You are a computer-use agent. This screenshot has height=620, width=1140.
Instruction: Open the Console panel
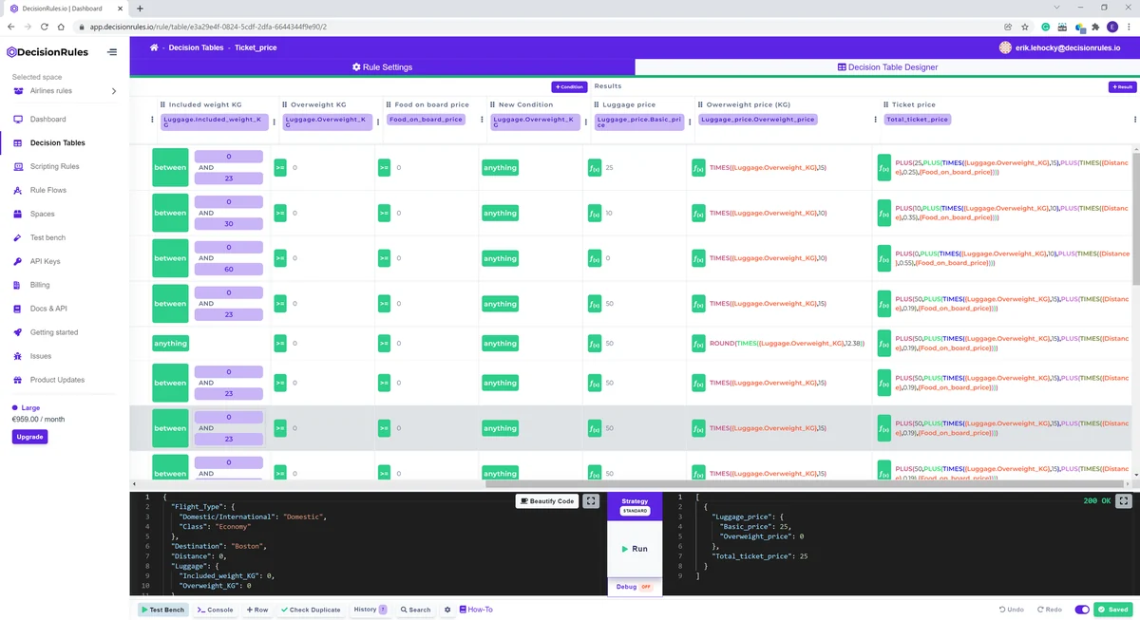point(215,610)
